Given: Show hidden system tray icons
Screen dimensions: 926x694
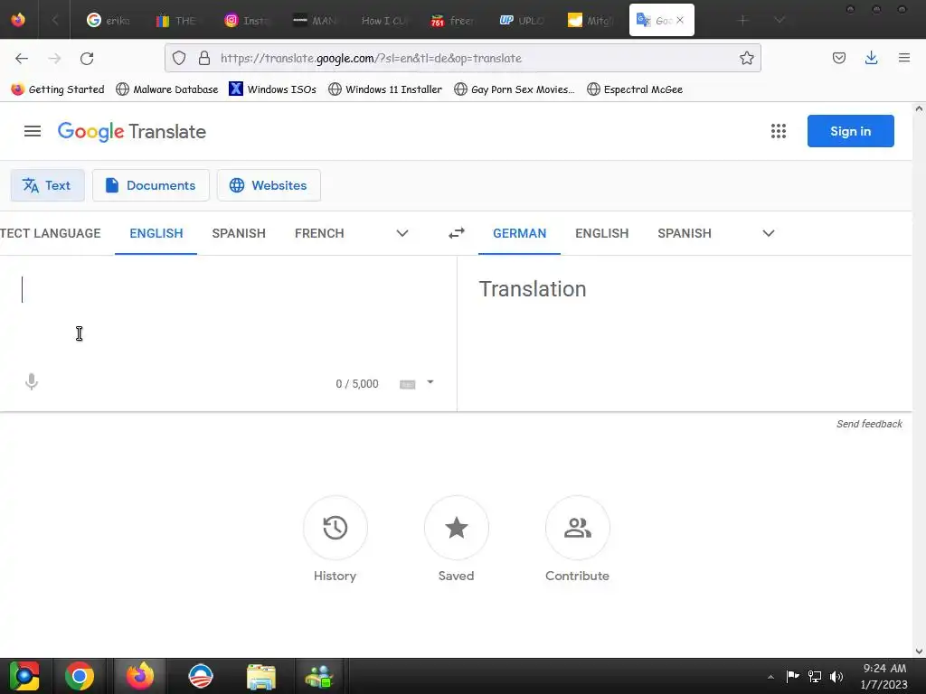Looking at the screenshot, I should click(770, 676).
